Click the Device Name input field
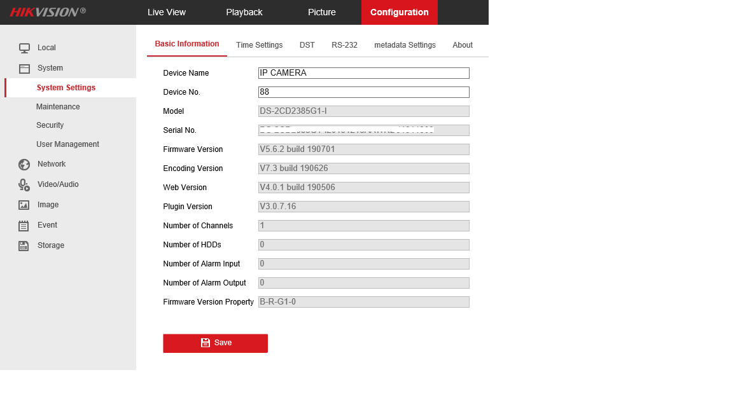 [x=363, y=73]
